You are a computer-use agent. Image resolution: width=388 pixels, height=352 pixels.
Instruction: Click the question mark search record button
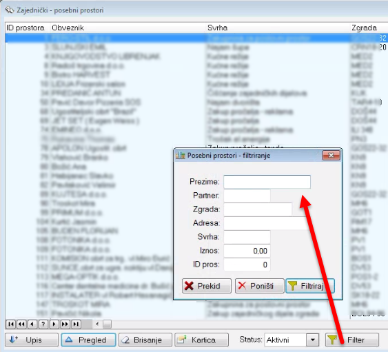[x=43, y=324]
